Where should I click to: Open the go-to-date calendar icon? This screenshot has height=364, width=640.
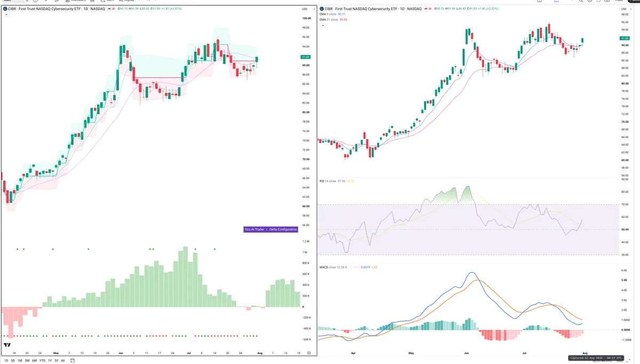(x=71, y=360)
